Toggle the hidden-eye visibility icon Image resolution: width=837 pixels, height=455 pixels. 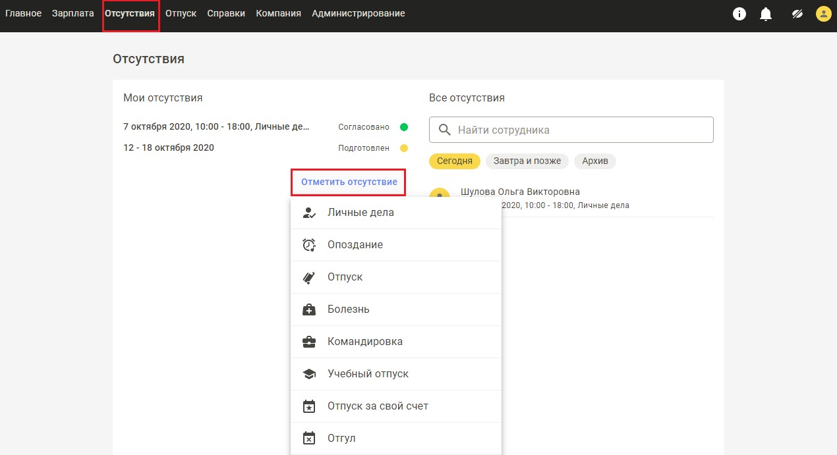point(797,14)
